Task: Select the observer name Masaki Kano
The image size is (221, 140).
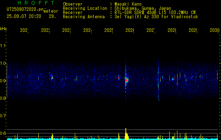Action: [128, 4]
